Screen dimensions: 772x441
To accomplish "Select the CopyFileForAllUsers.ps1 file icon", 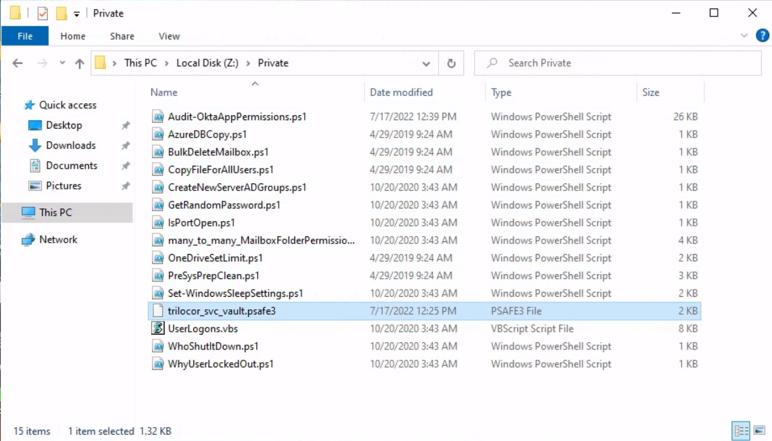I will click(158, 170).
